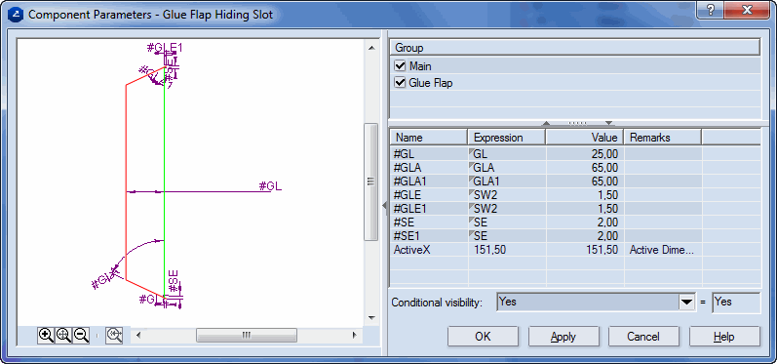Click the zoom out magnifier icon
The image size is (777, 364).
(x=81, y=336)
